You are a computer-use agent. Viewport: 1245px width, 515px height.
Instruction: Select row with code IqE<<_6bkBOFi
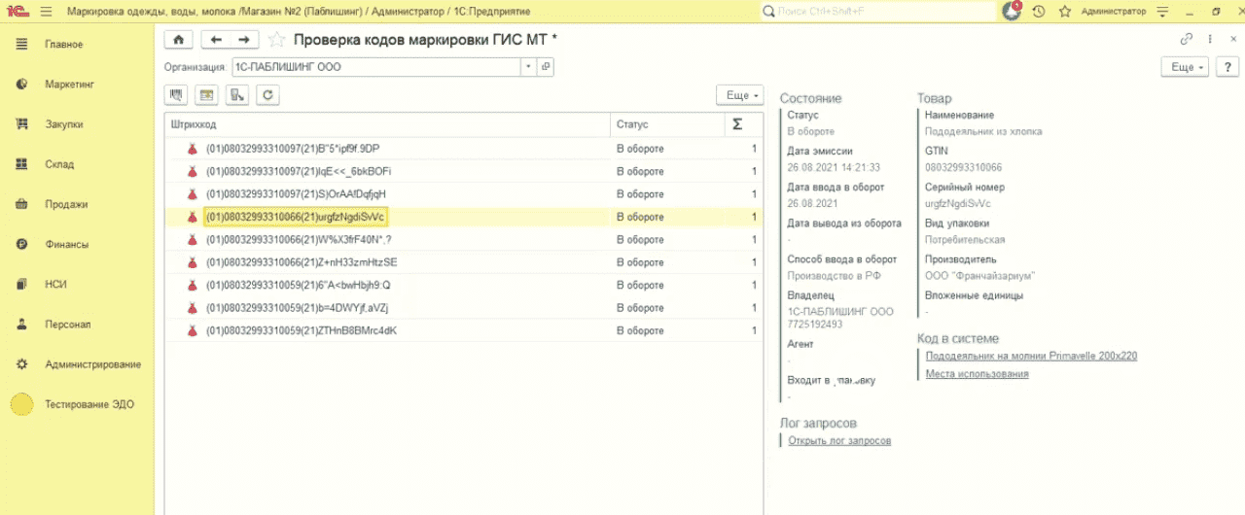click(x=463, y=171)
